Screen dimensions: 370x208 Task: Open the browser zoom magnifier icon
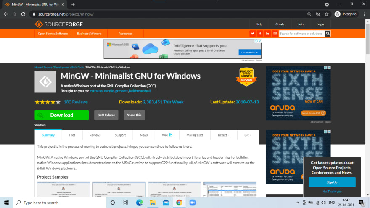[309, 14]
